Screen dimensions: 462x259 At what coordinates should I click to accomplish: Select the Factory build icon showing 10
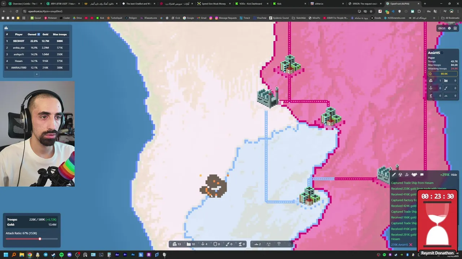coord(191,244)
